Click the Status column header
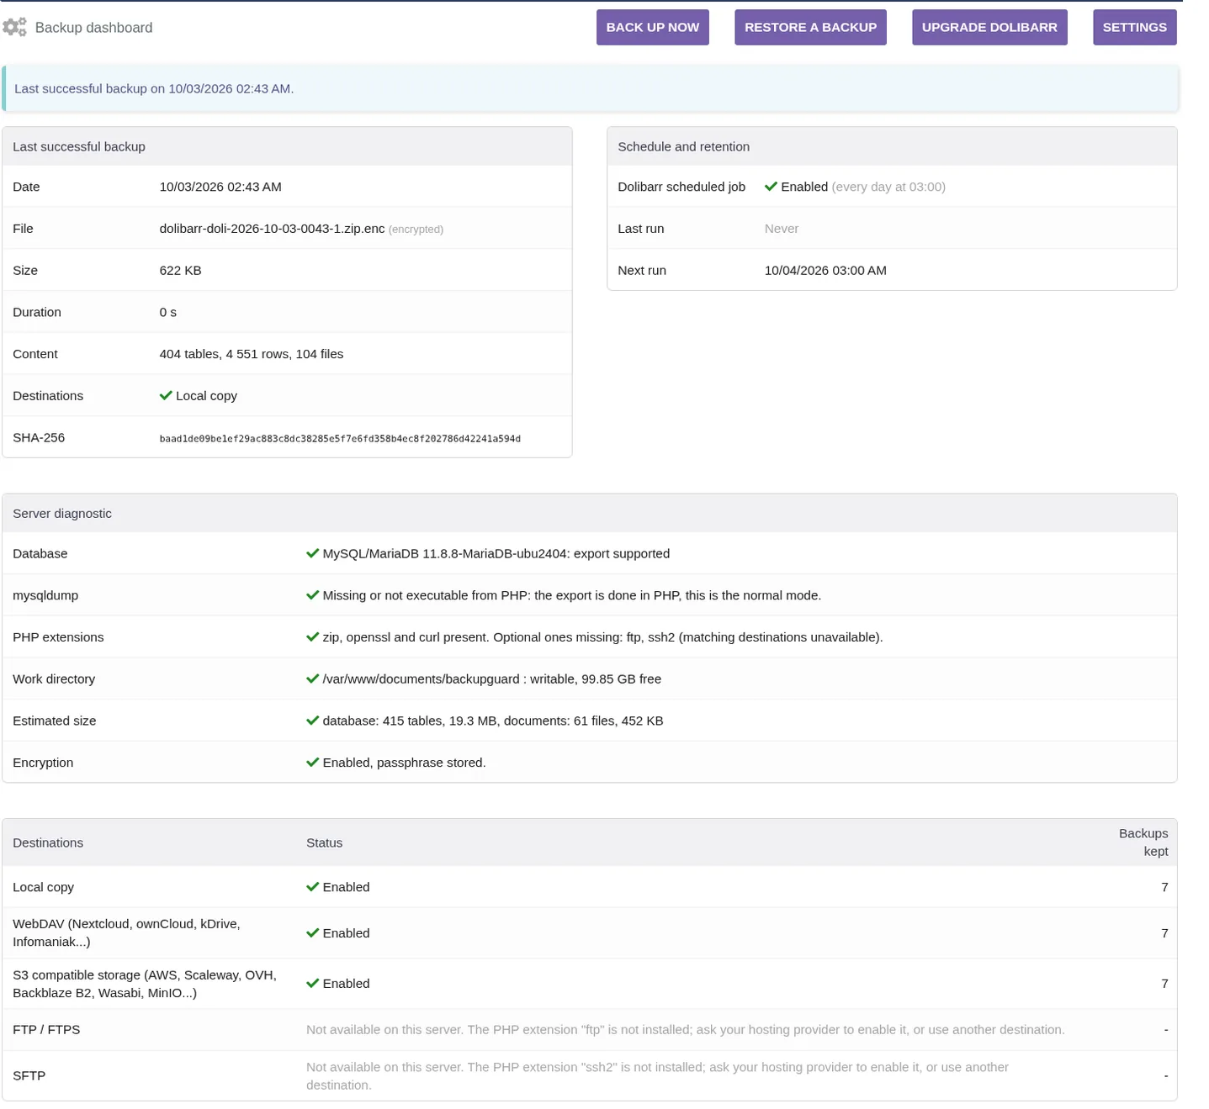1209x1109 pixels. [324, 842]
